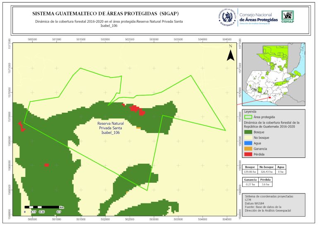Select the 3.6 ha Pérdida table cell
Screen dimensions: 318x225
point(265,184)
